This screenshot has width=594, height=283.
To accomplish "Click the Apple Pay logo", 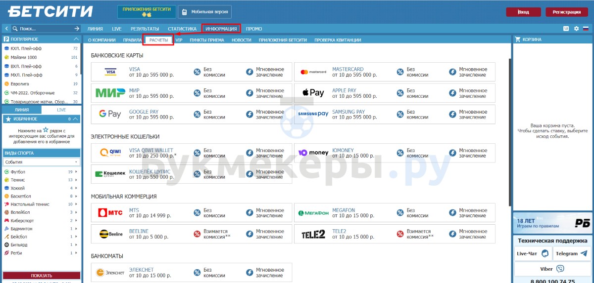I will click(x=313, y=93).
